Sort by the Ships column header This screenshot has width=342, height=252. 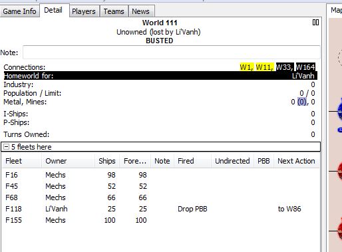tap(107, 161)
